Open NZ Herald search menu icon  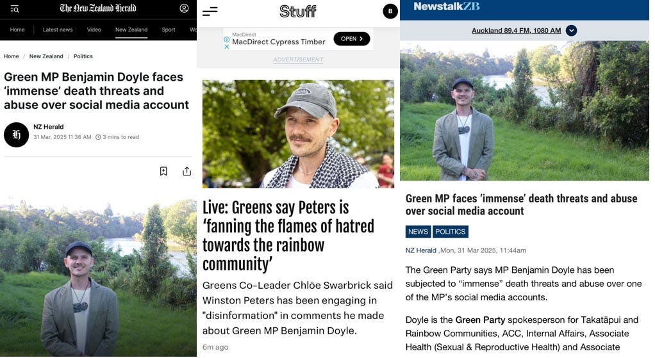(x=15, y=8)
